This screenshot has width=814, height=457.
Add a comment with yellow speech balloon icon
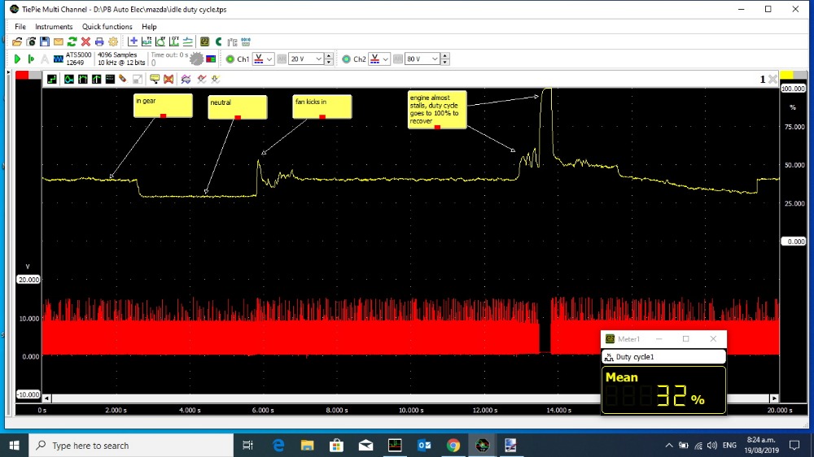pyautogui.click(x=154, y=79)
